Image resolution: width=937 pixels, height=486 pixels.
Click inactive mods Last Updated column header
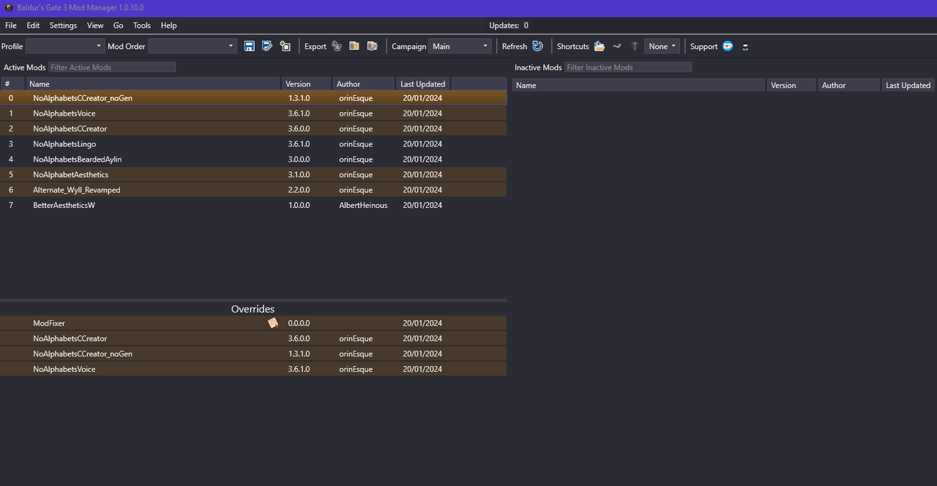pyautogui.click(x=908, y=86)
